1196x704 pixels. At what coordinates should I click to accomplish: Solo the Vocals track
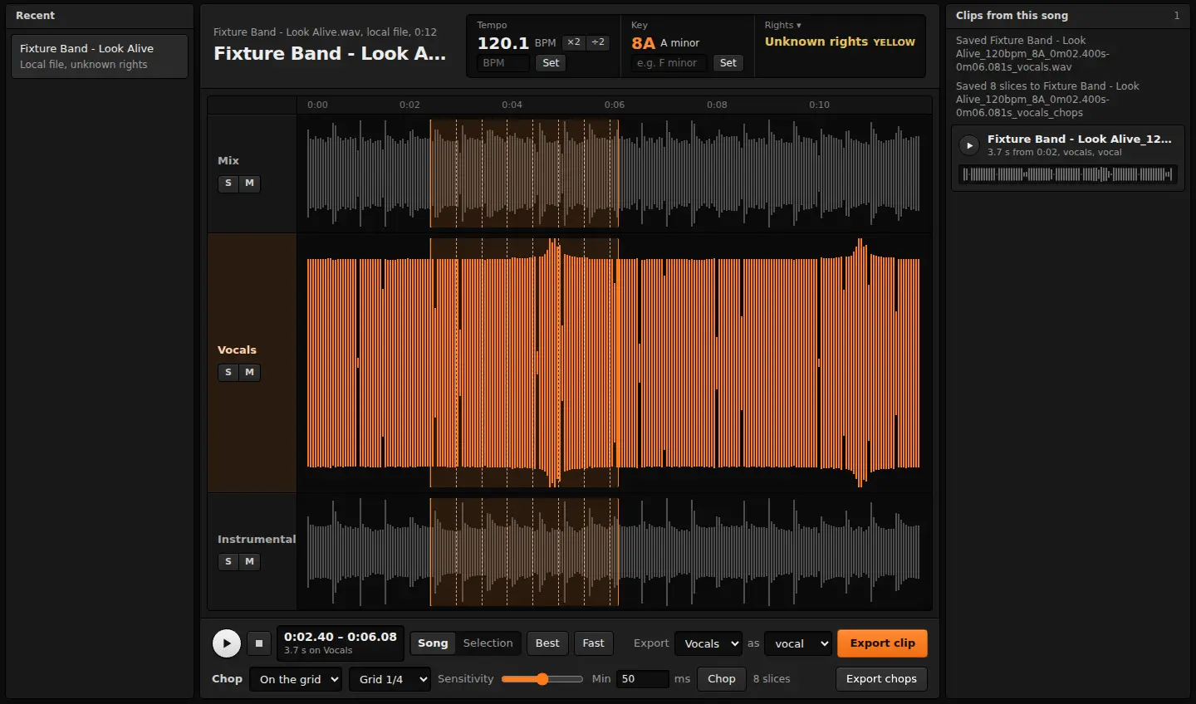(228, 373)
